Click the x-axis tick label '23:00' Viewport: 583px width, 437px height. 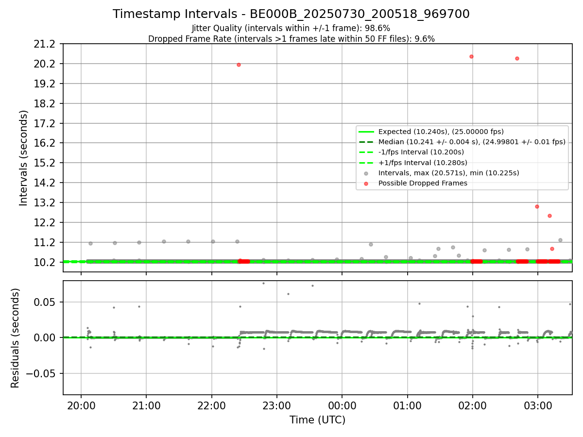click(x=277, y=405)
